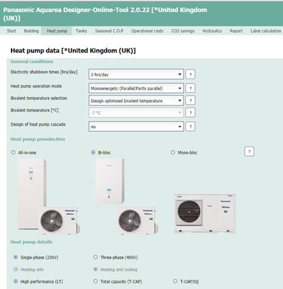This screenshot has height=289, width=283.
Task: Open help for Bivalent temperature selection
Action: click(190, 100)
